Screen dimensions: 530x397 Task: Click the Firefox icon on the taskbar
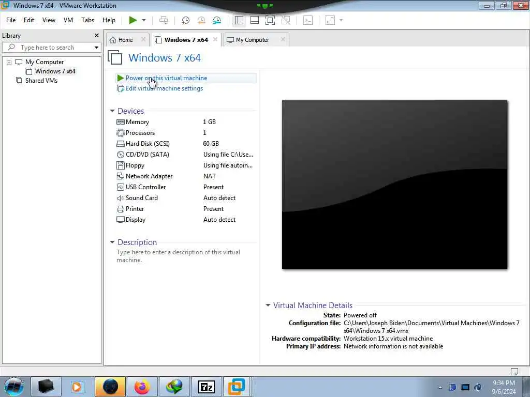(142, 387)
